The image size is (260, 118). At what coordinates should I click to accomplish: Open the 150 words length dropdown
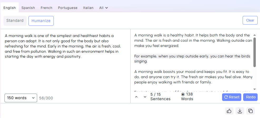click(x=21, y=98)
